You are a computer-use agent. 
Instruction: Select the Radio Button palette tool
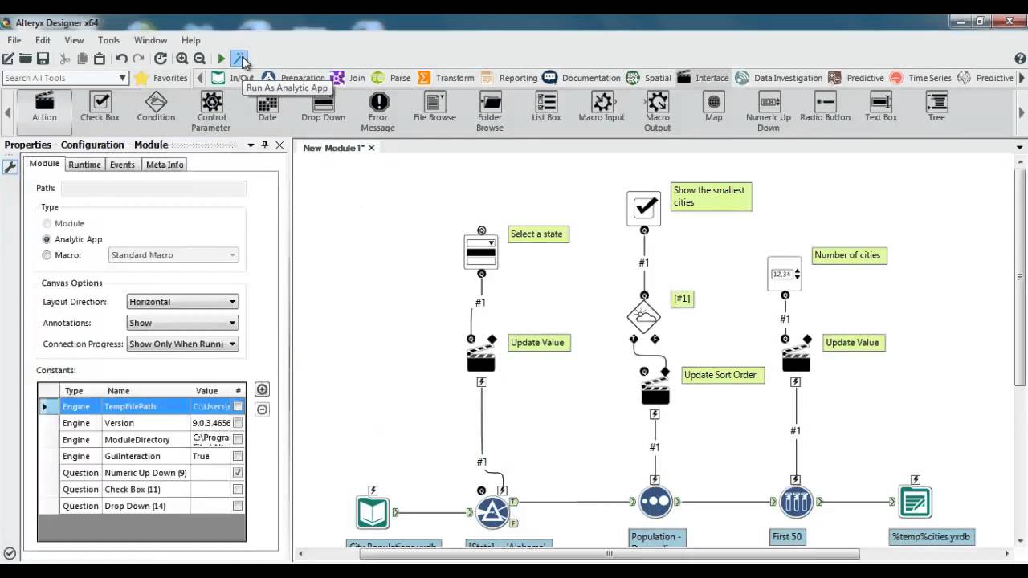tap(825, 108)
